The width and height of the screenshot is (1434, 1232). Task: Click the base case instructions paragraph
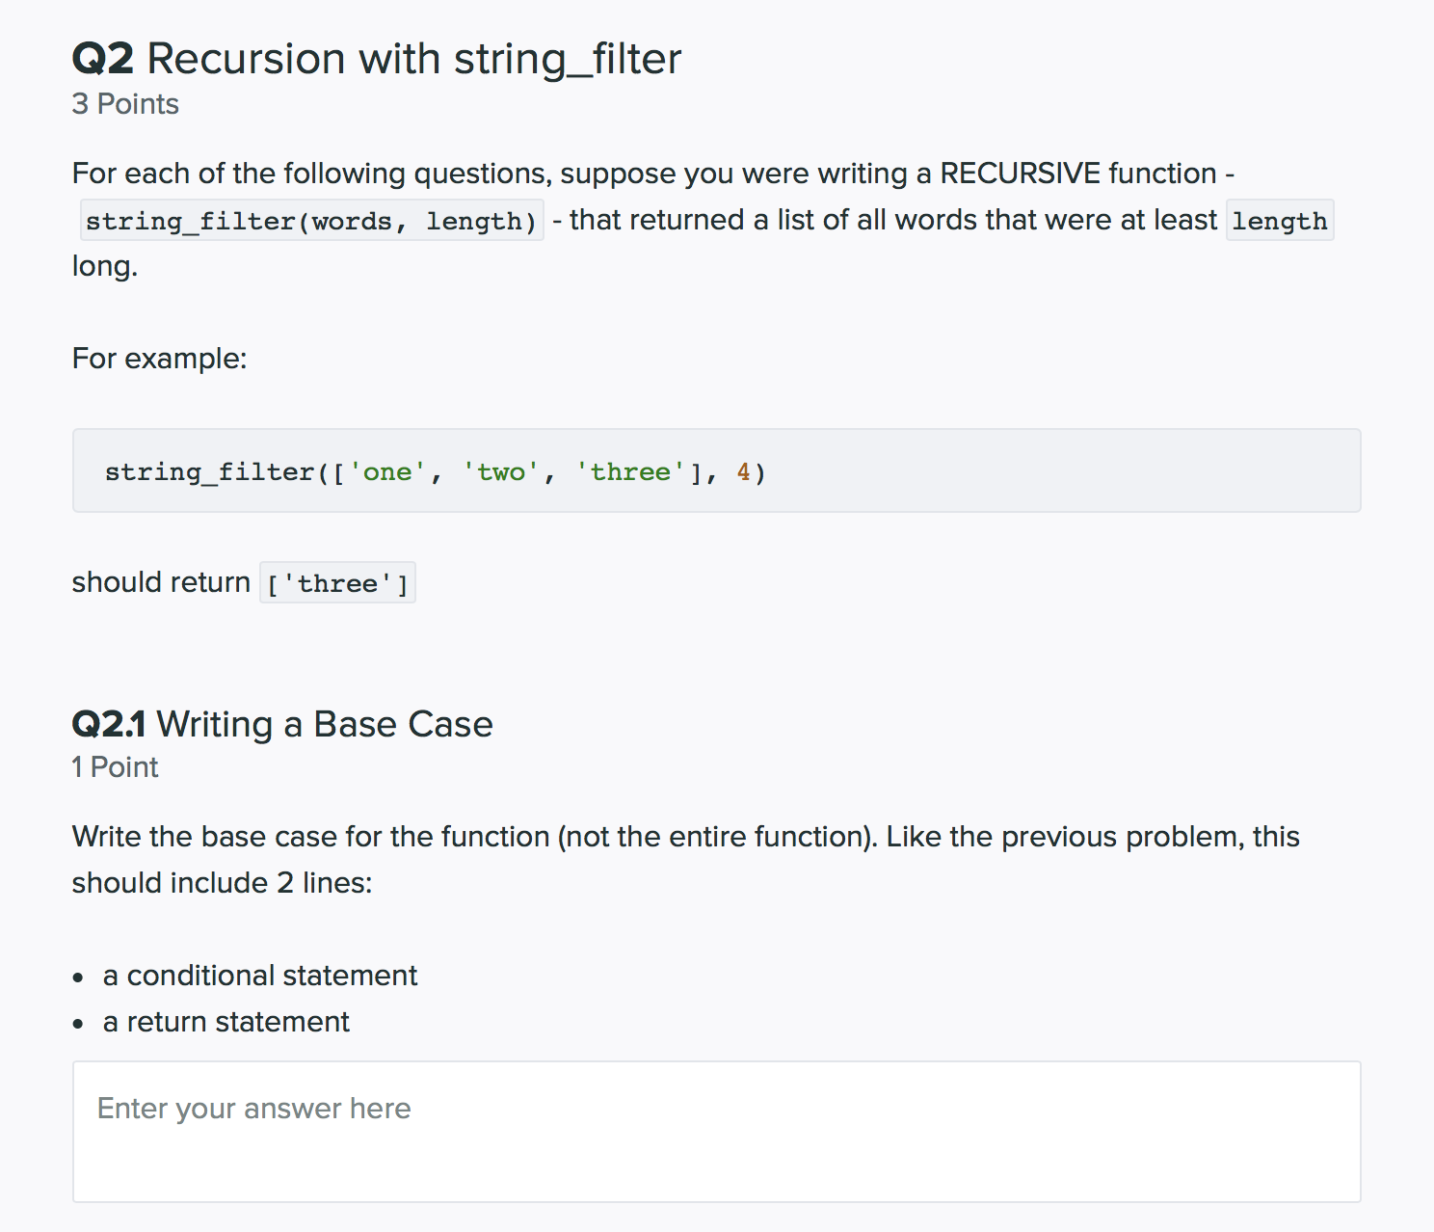(684, 858)
